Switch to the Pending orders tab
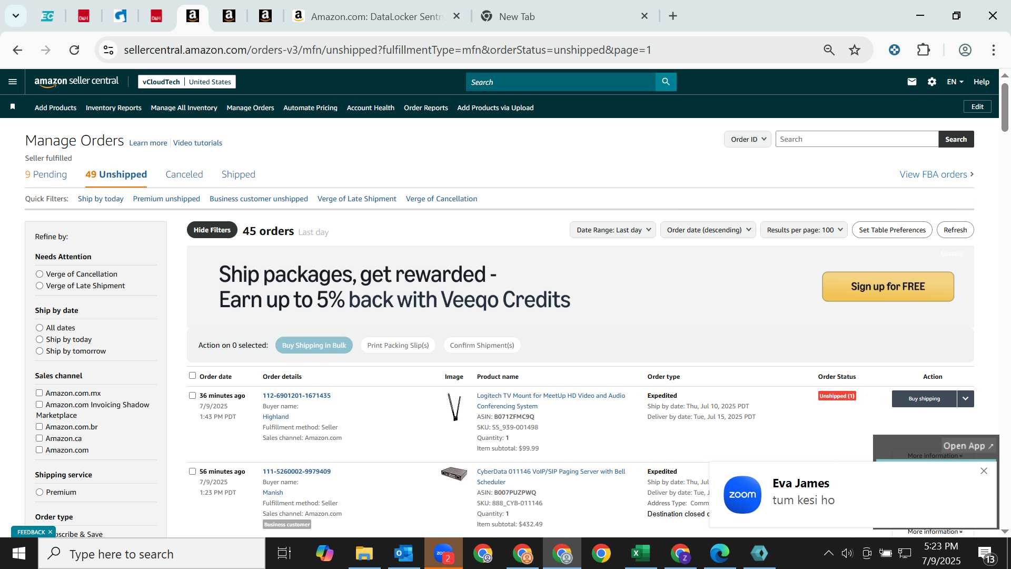 coord(46,174)
